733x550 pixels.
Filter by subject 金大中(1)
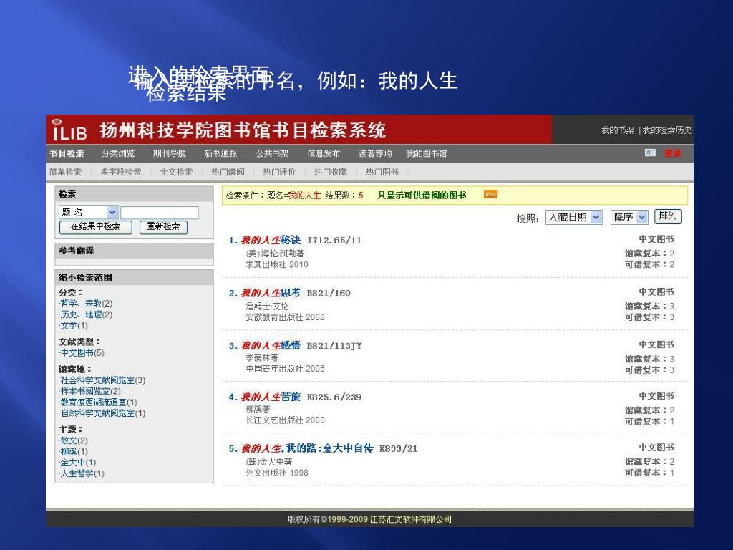78,463
